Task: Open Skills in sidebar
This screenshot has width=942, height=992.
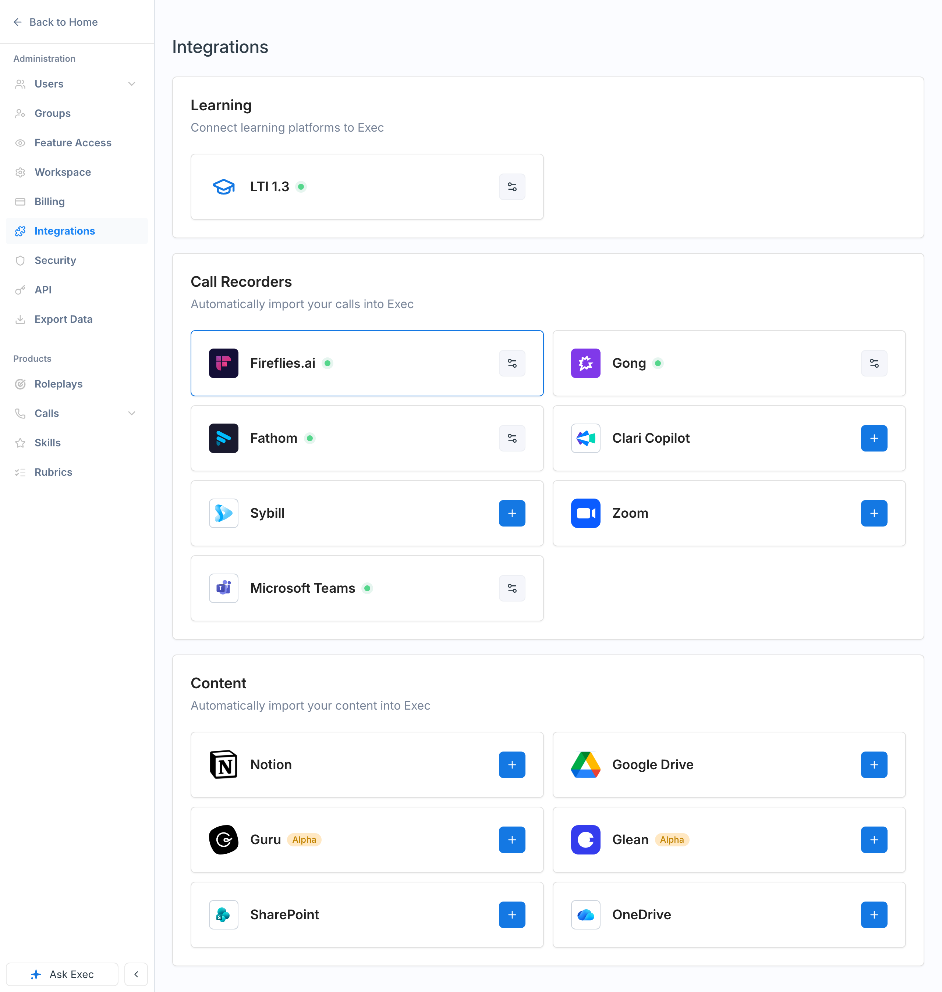Action: (x=77, y=443)
